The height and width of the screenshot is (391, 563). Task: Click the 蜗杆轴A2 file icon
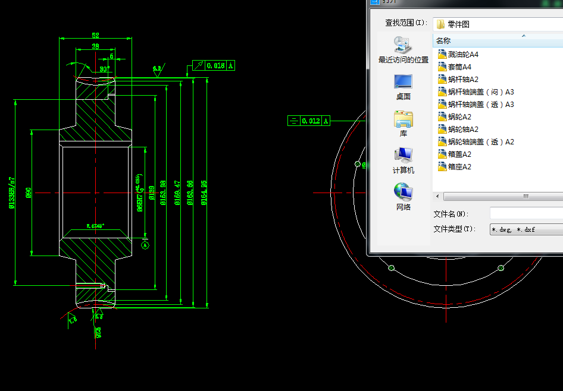tap(442, 80)
